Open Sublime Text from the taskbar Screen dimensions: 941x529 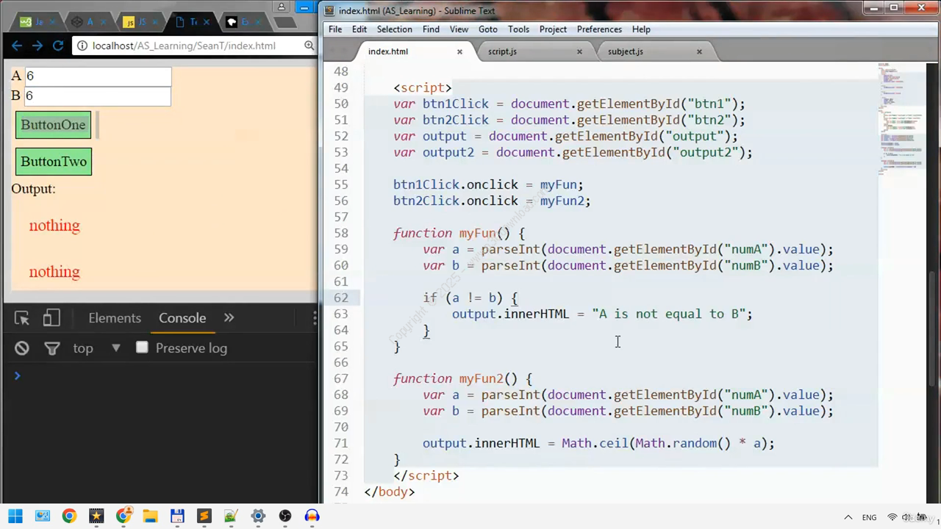point(204,516)
